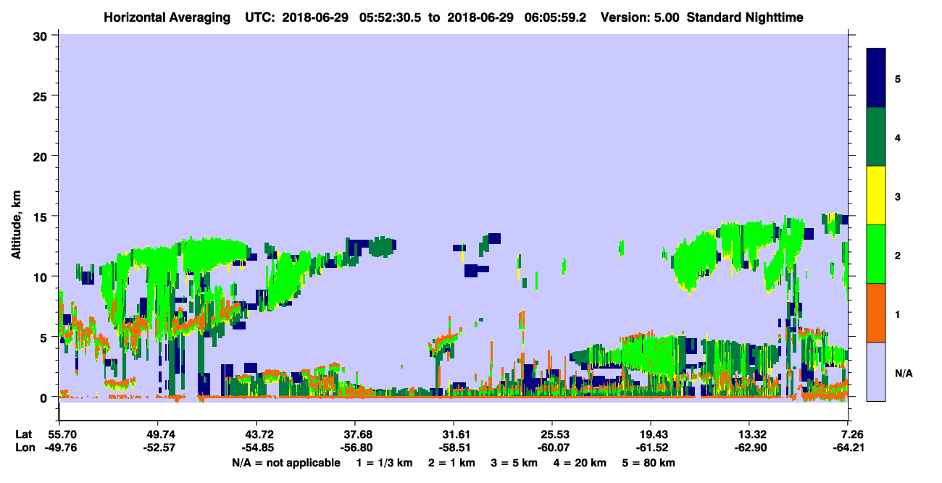The image size is (942, 483).
Task: Click the 'Lat' row label
Action: [25, 434]
